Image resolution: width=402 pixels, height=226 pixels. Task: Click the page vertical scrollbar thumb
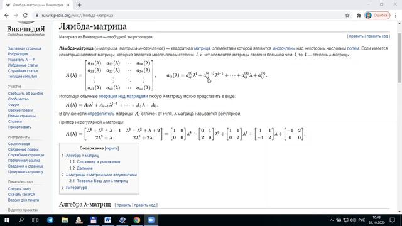(x=399, y=58)
